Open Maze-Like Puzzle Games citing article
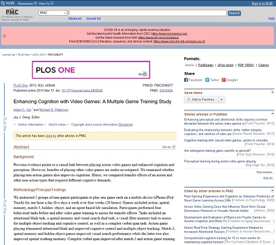The image size is (276, 245). pyautogui.click(x=225, y=219)
